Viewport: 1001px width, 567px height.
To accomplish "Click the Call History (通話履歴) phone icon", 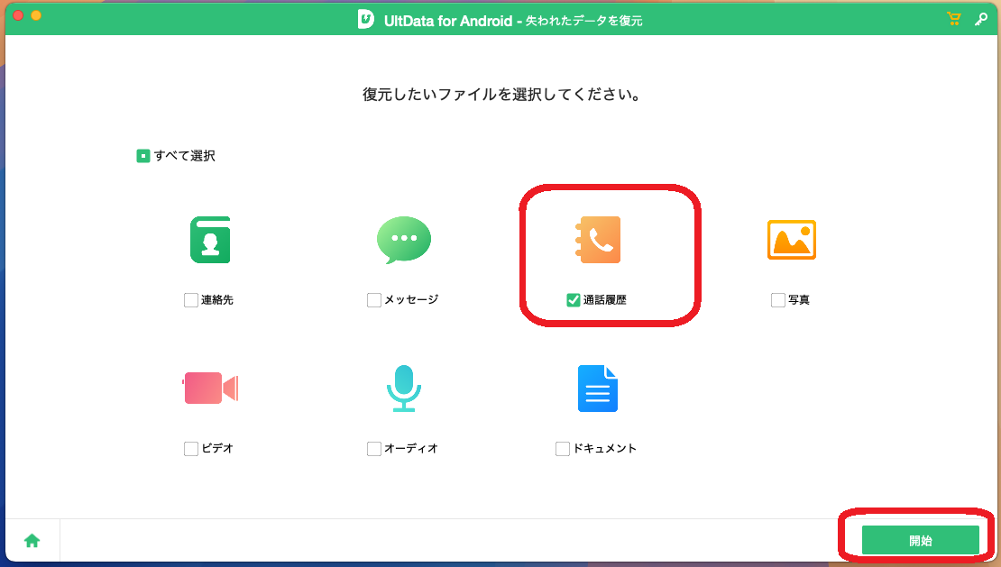I will (598, 240).
